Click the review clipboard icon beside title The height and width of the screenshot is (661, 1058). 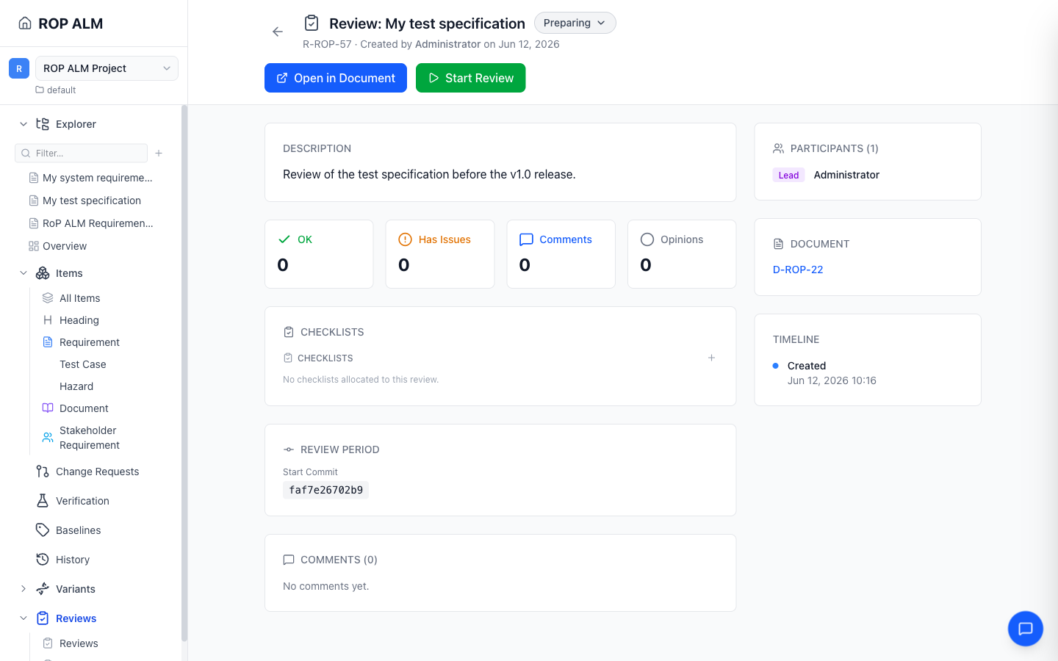pos(312,23)
